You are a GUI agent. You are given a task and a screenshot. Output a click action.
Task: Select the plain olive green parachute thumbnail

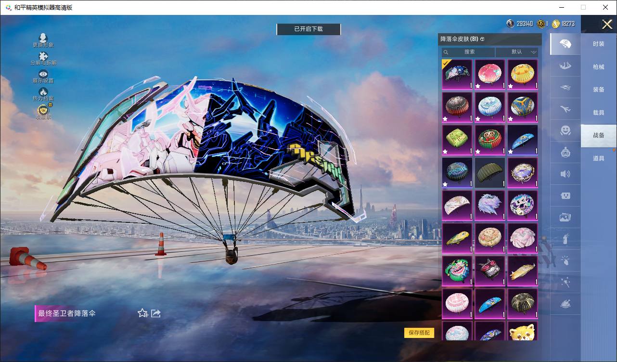click(x=490, y=172)
